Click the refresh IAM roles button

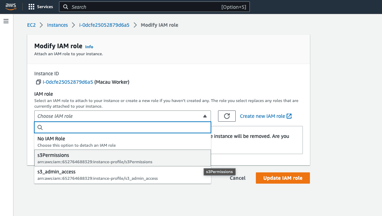click(227, 116)
